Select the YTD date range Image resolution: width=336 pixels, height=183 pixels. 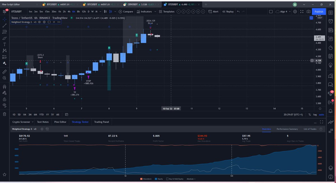pyautogui.click(x=41, y=115)
